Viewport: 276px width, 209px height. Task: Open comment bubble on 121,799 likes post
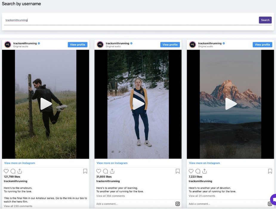tap(13, 171)
